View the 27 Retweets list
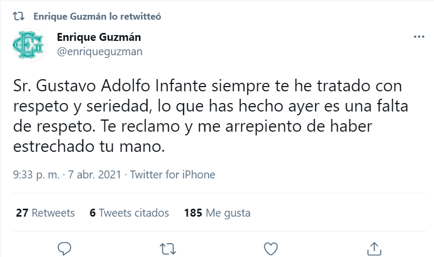This screenshot has height=257, width=434. [45, 213]
